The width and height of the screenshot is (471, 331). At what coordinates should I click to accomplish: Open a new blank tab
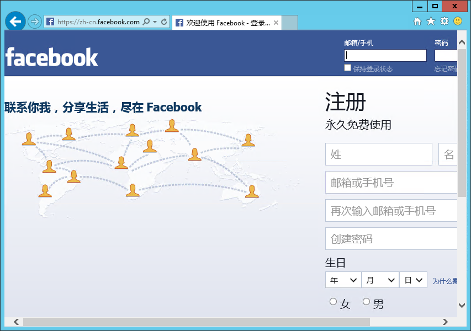[290, 23]
